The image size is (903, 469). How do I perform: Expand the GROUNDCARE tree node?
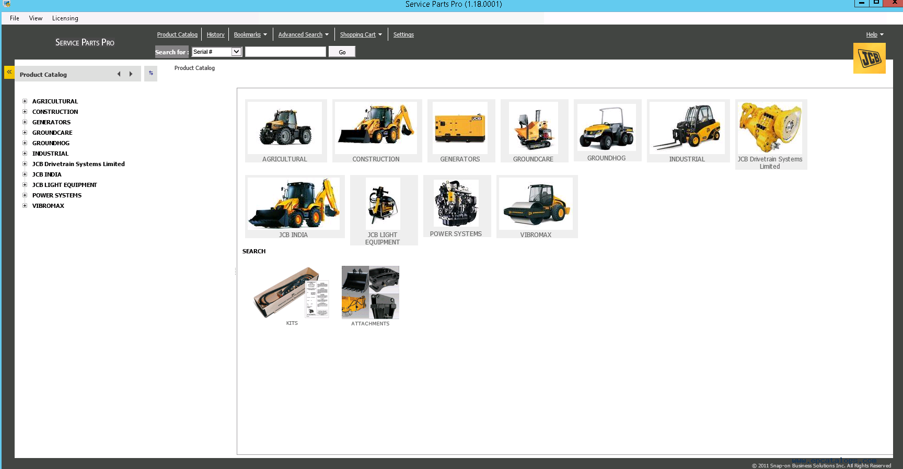point(25,133)
